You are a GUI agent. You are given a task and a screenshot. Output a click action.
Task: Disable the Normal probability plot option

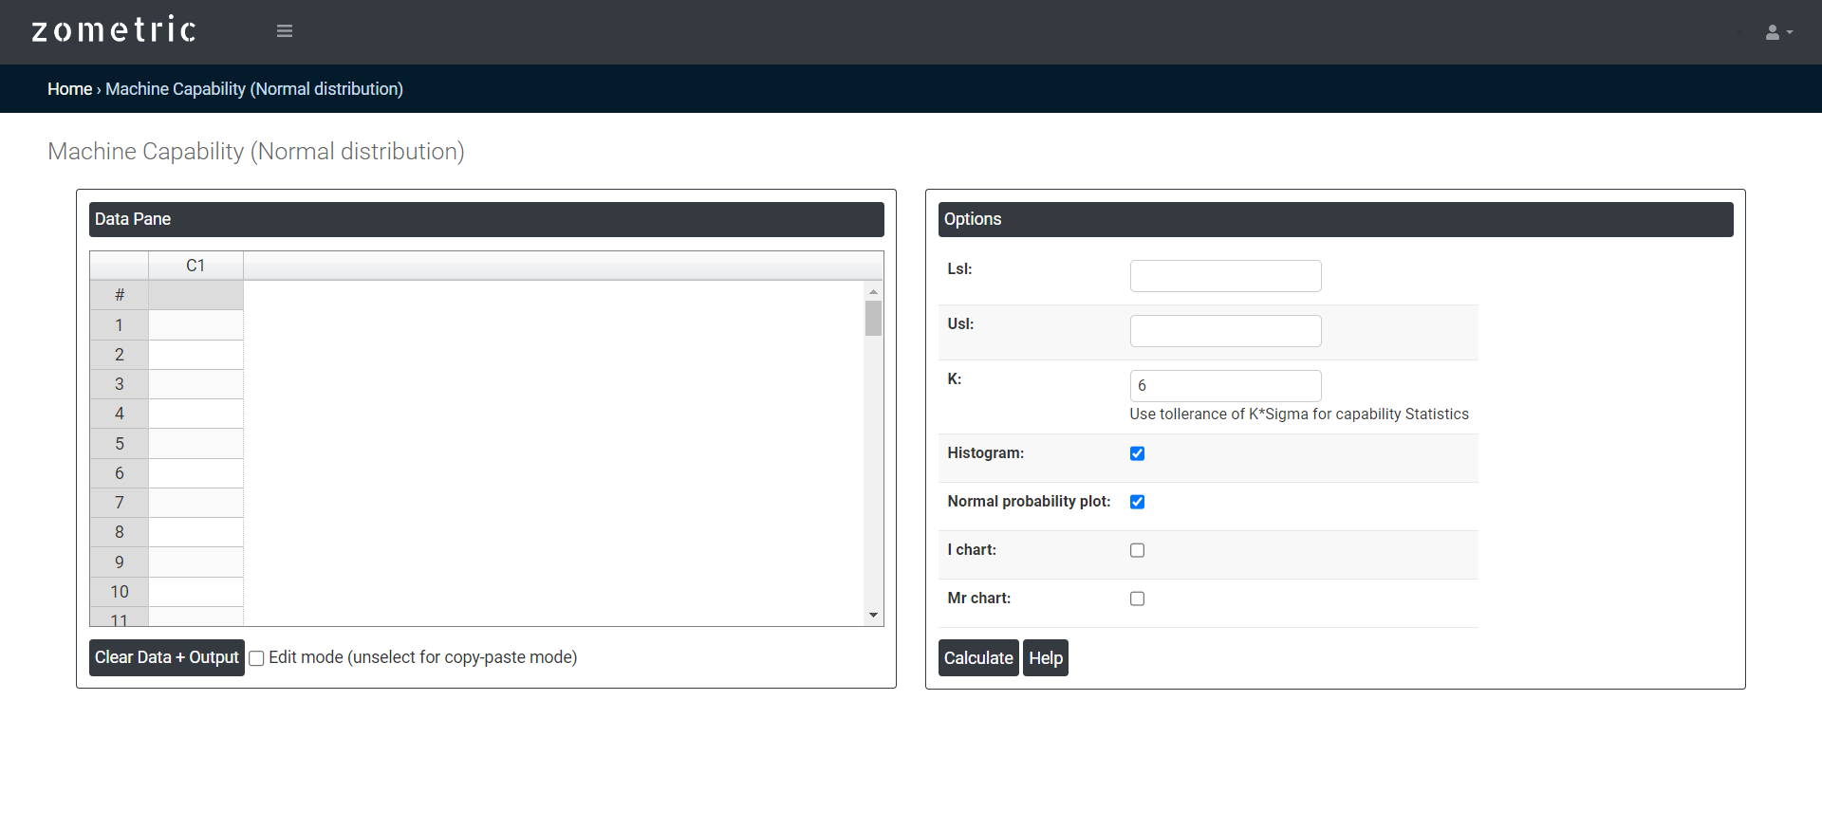tap(1137, 502)
